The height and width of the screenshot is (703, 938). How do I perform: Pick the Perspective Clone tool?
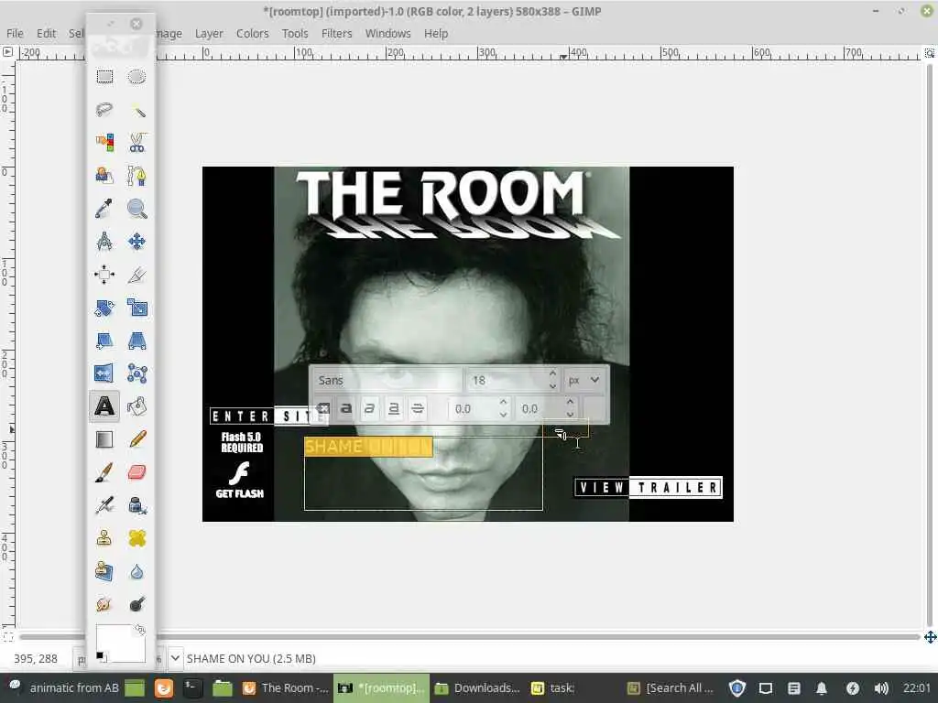(104, 571)
